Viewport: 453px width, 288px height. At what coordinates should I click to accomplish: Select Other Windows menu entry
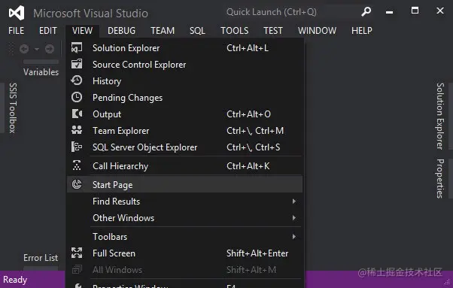184,217
